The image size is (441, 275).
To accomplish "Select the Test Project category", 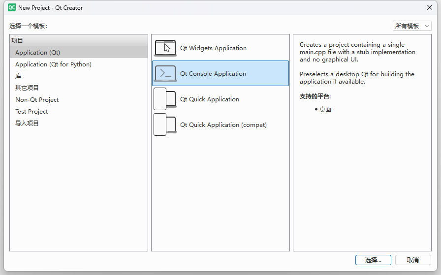I will [79, 111].
